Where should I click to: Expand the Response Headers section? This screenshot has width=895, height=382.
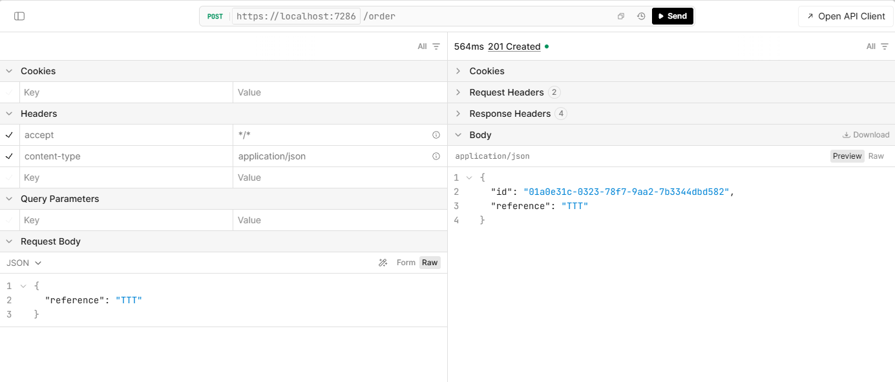tap(458, 114)
